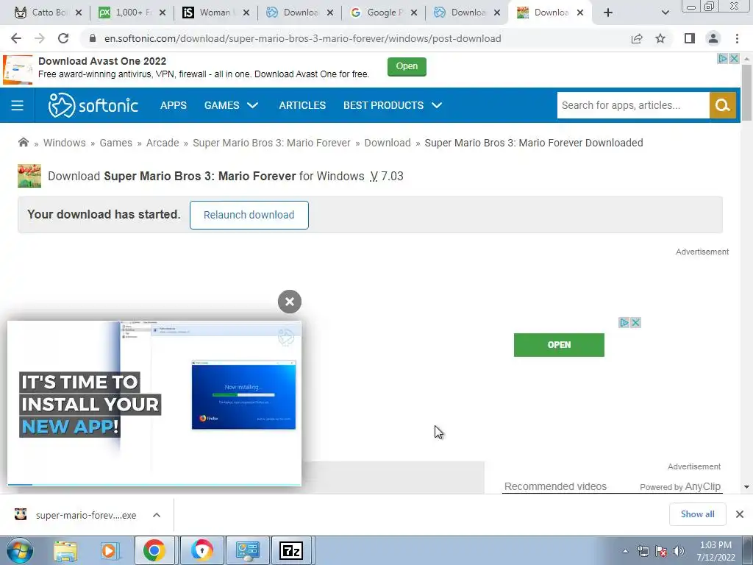Viewport: 753px width, 565px height.
Task: Open the ARTICLES section
Action: 302,105
